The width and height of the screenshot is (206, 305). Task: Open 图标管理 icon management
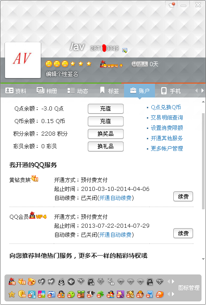click(189, 287)
